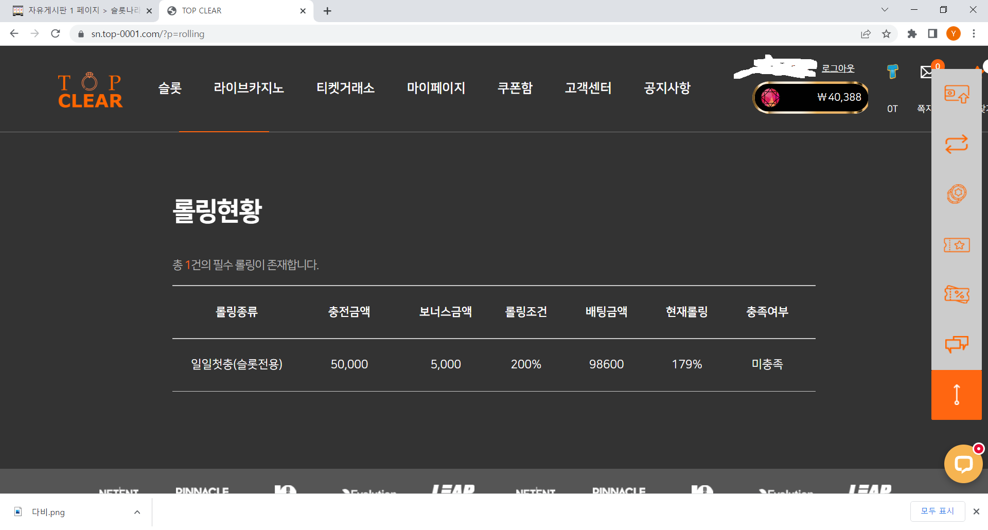The height and width of the screenshot is (530, 988).
Task: Close the 자유게시판 browser tab
Action: click(149, 11)
